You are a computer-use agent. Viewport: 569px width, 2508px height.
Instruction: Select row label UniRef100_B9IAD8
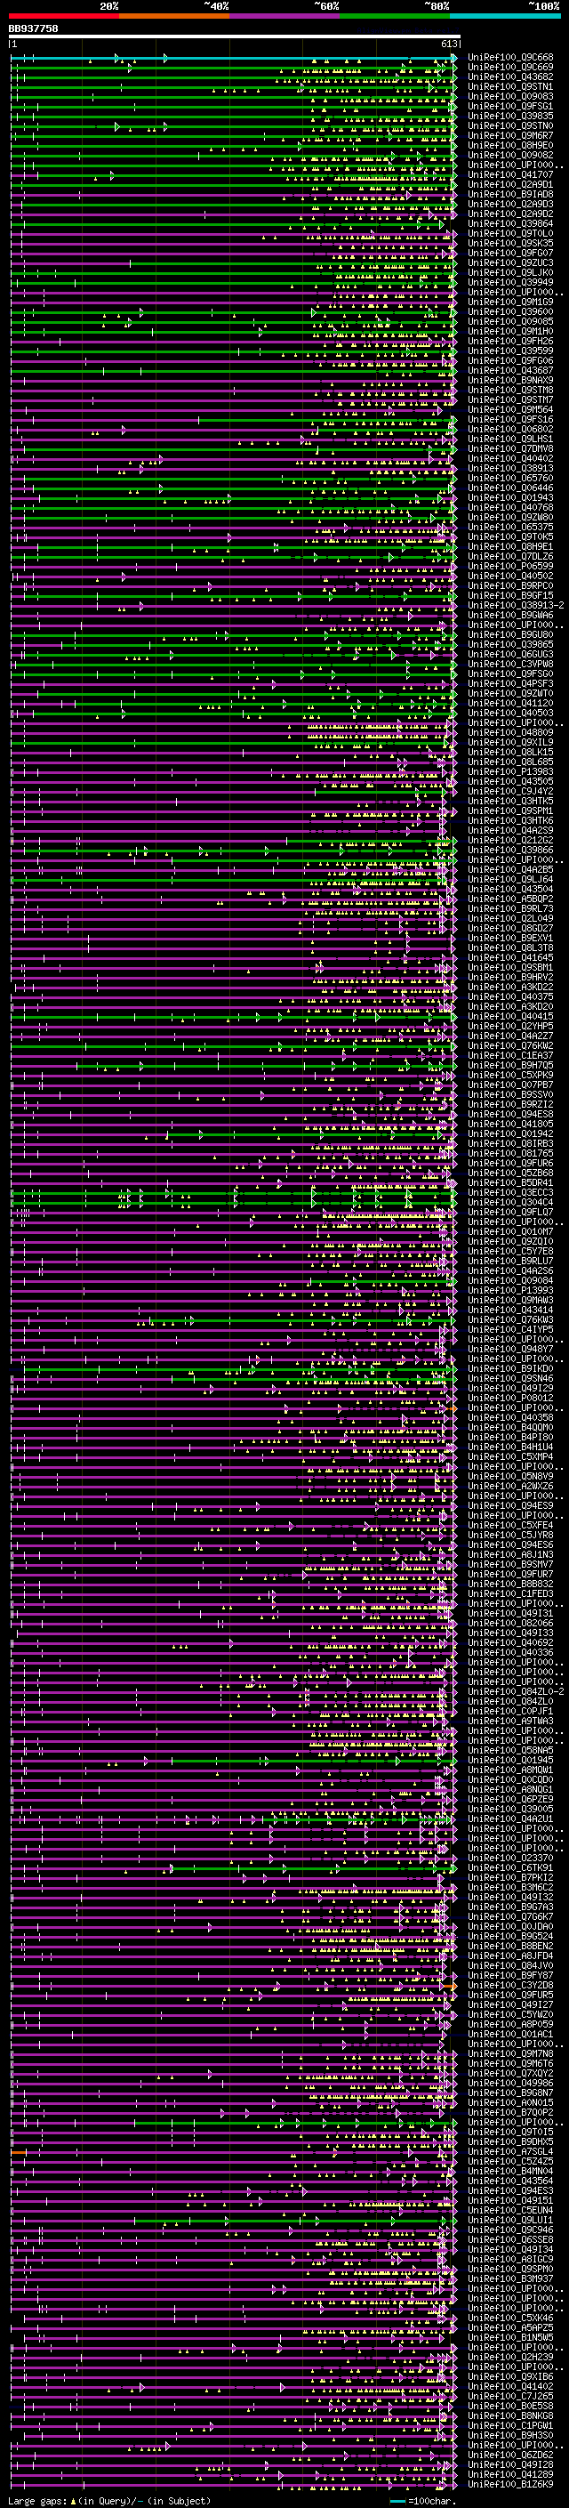point(510,195)
